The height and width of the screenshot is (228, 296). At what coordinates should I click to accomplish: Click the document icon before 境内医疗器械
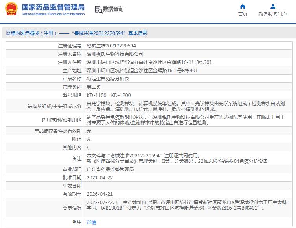8,33
